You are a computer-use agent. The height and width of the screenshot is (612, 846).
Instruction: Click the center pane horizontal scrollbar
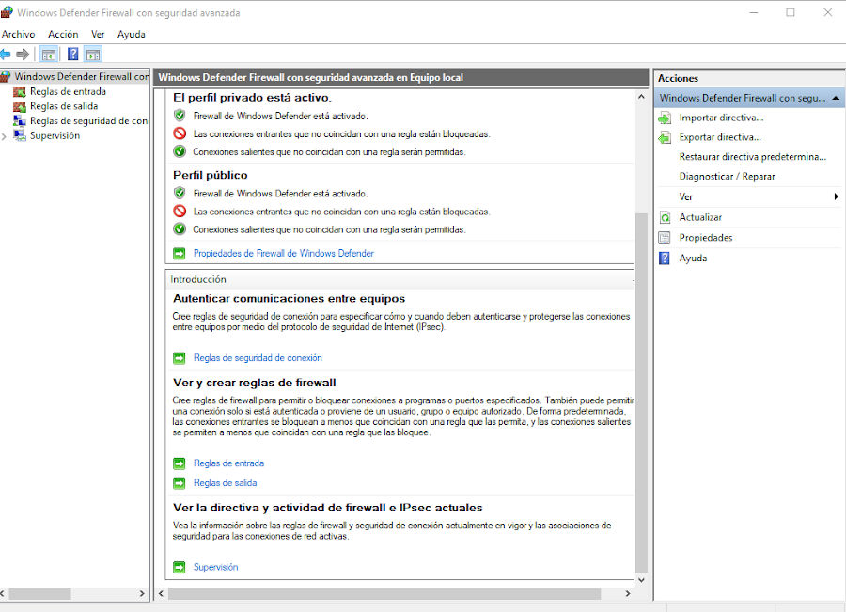coord(384,594)
